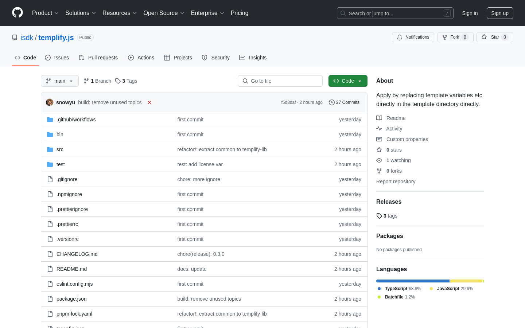Click the red failed-check X icon
This screenshot has height=328, width=525.
tap(149, 102)
